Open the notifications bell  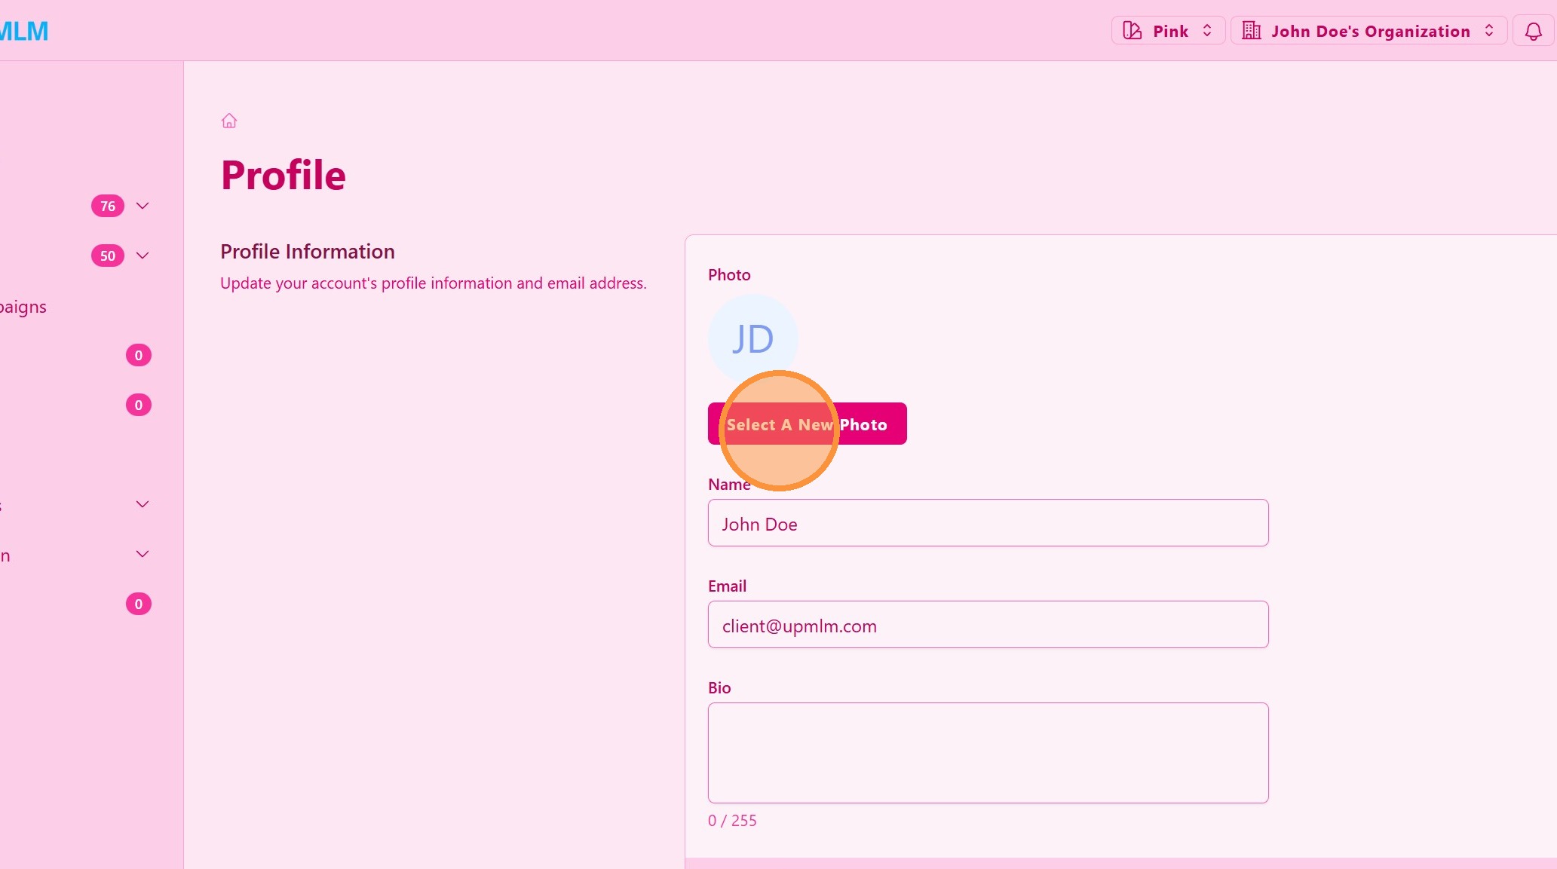coord(1533,31)
